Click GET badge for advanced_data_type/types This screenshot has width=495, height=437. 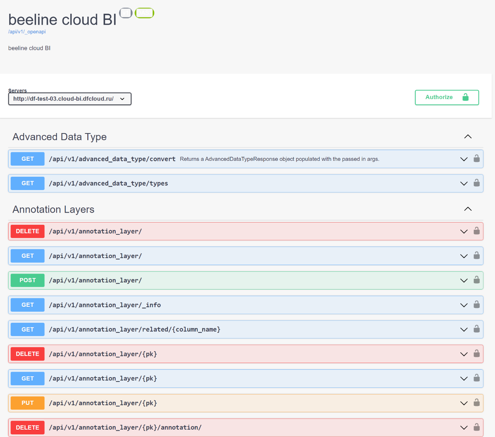(28, 183)
